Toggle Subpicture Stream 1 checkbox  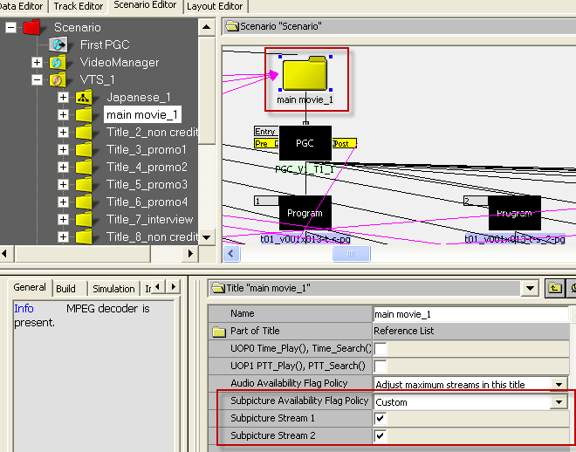click(x=381, y=419)
